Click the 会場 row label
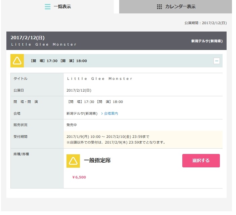Screen dimensions: 236x215 point(17,113)
